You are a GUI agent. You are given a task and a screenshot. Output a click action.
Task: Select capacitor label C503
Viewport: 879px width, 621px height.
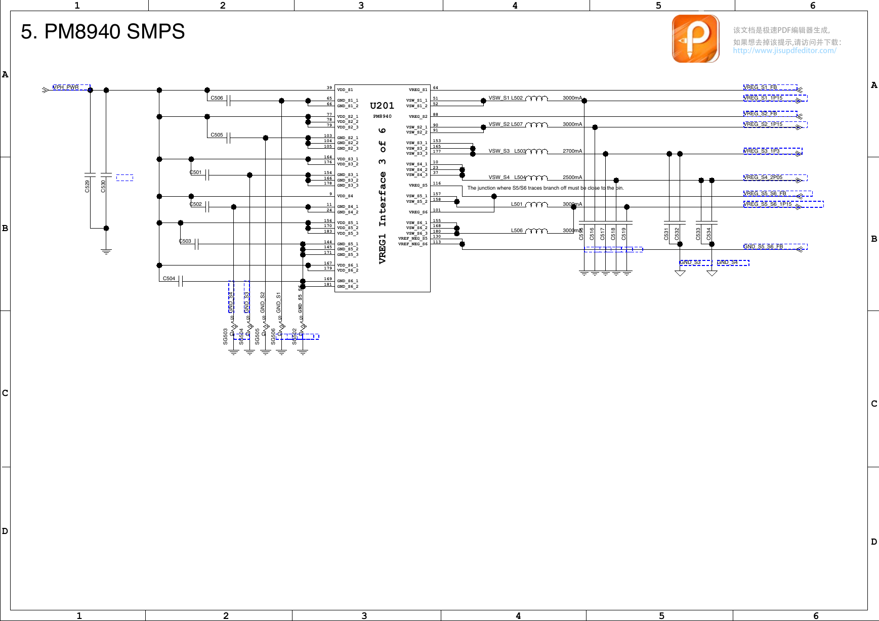tap(185, 241)
